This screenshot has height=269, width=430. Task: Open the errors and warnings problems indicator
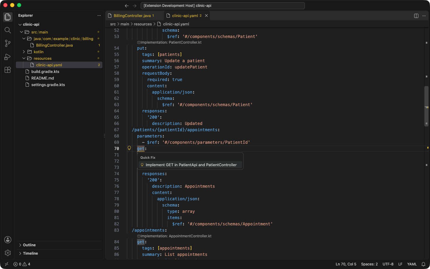(x=22, y=264)
